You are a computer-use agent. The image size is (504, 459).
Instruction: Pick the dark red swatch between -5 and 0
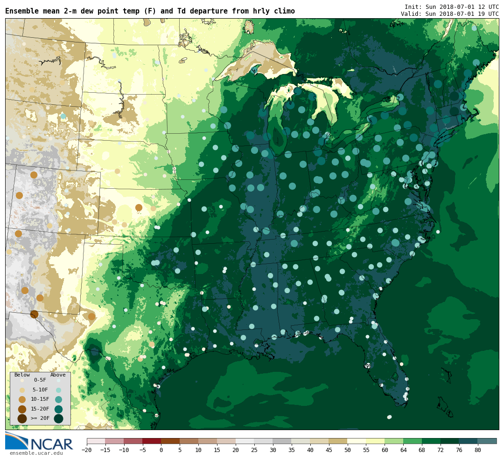coord(152,441)
